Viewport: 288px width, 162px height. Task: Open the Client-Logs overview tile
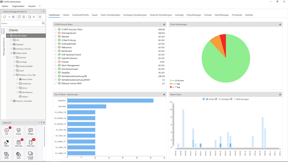(x=19, y=143)
